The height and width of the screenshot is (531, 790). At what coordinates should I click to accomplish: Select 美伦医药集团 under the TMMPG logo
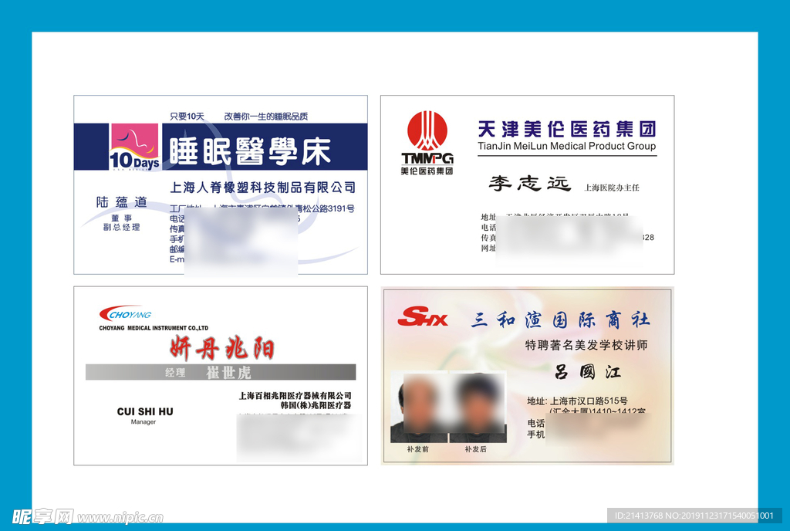coord(427,171)
